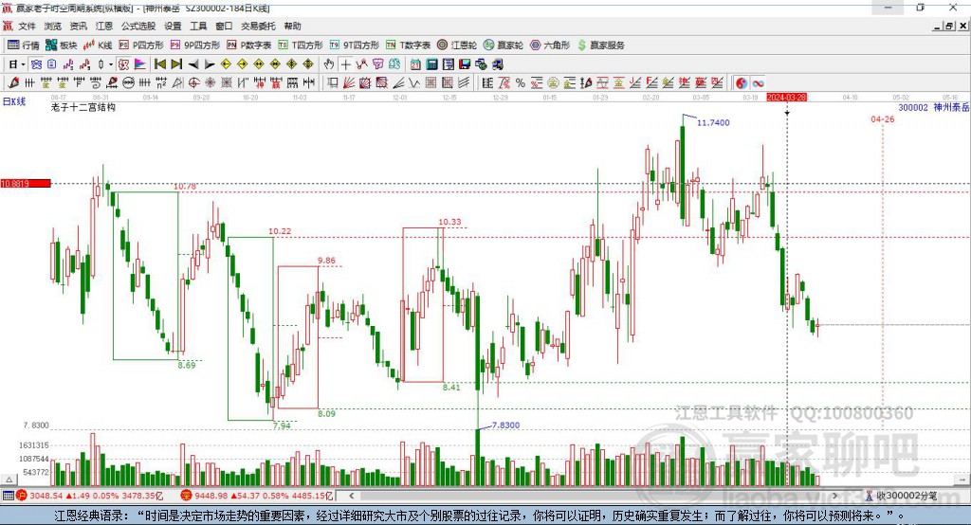
Task: Open the 赢家服务 dollar-sign service button
Action: click(600, 45)
